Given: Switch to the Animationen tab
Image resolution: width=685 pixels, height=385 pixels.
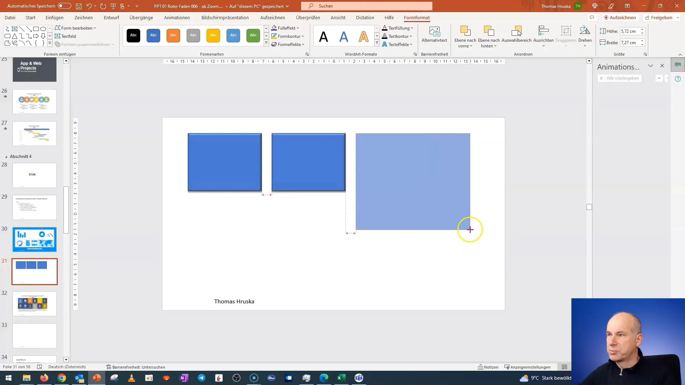Looking at the screenshot, I should click(x=177, y=17).
